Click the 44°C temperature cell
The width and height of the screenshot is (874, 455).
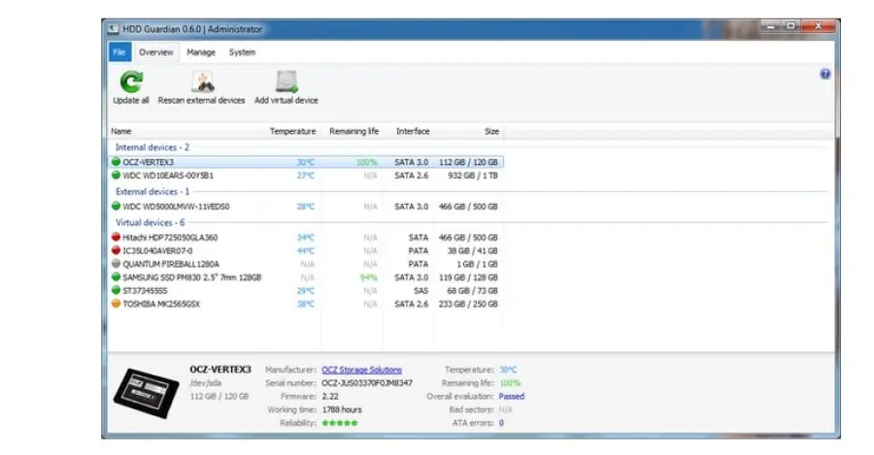pos(306,250)
